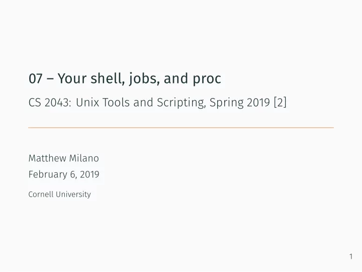Screen dimensions: 362x272
Task: Click the '07' lecture number in title
Action: [x=36, y=78]
